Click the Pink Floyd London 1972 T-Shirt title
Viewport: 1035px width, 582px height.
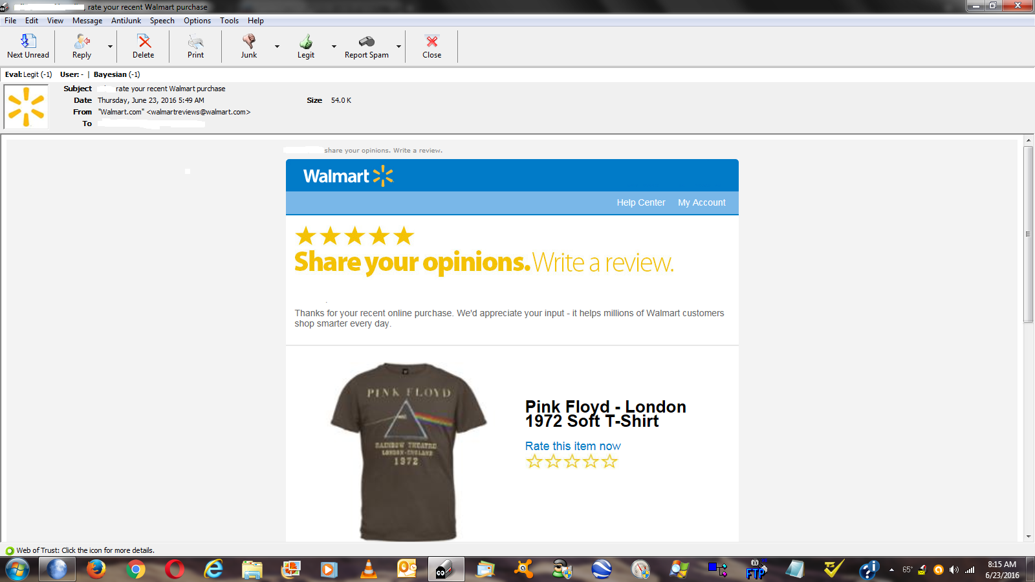605,414
